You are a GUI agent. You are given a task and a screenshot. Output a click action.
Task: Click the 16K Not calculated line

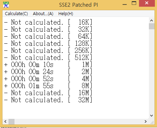point(48,22)
